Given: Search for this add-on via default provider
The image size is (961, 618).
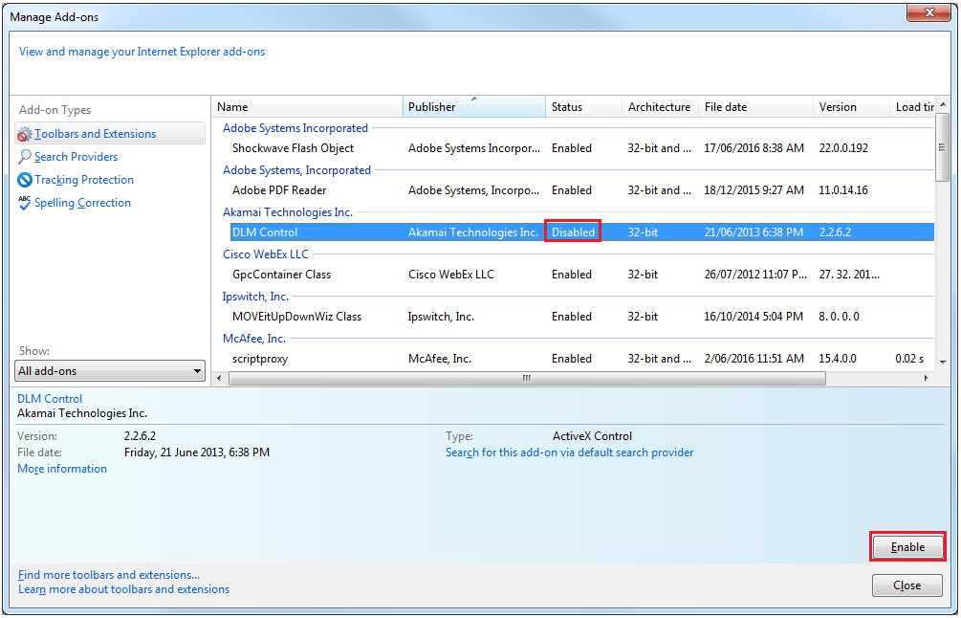Looking at the screenshot, I should pos(569,452).
